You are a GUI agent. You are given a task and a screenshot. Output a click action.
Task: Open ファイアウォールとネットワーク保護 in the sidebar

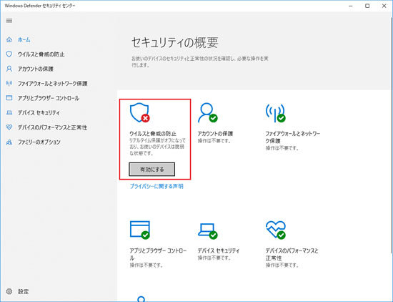(x=52, y=83)
